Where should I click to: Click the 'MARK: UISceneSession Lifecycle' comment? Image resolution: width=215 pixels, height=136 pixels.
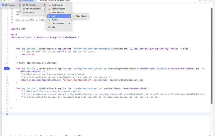click(36, 63)
